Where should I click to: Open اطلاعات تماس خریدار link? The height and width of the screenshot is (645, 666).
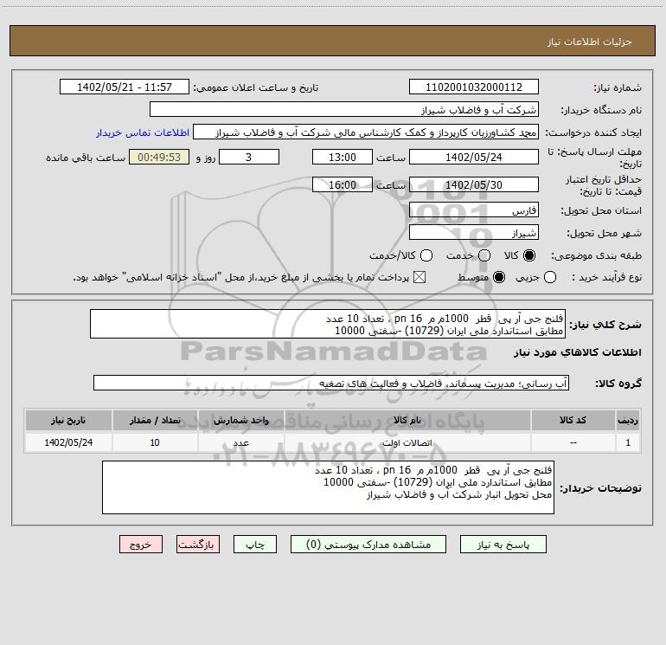click(x=143, y=132)
